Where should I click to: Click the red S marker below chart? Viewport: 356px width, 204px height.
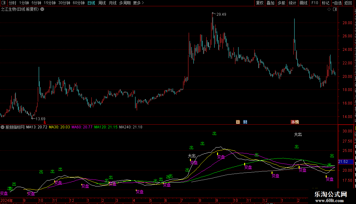(45, 123)
